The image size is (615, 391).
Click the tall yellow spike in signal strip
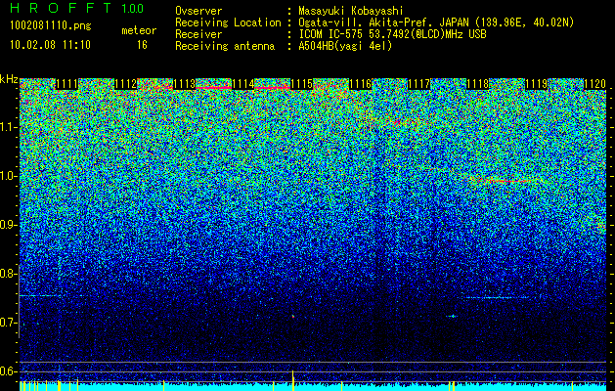tap(293, 380)
